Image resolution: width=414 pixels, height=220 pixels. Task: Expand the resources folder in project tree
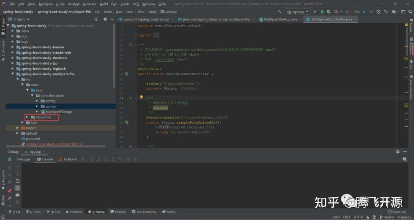coord(27,117)
